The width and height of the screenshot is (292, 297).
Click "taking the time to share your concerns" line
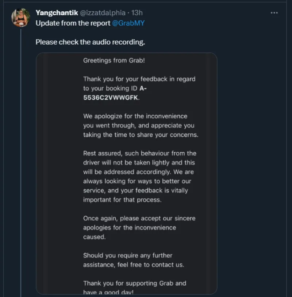141,135
